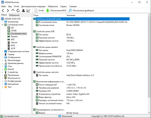Image resolution: width=151 pixels, height=118 pixels.
Task: Open the Отчёт menu in menu bar
Action: [x=17, y=6]
